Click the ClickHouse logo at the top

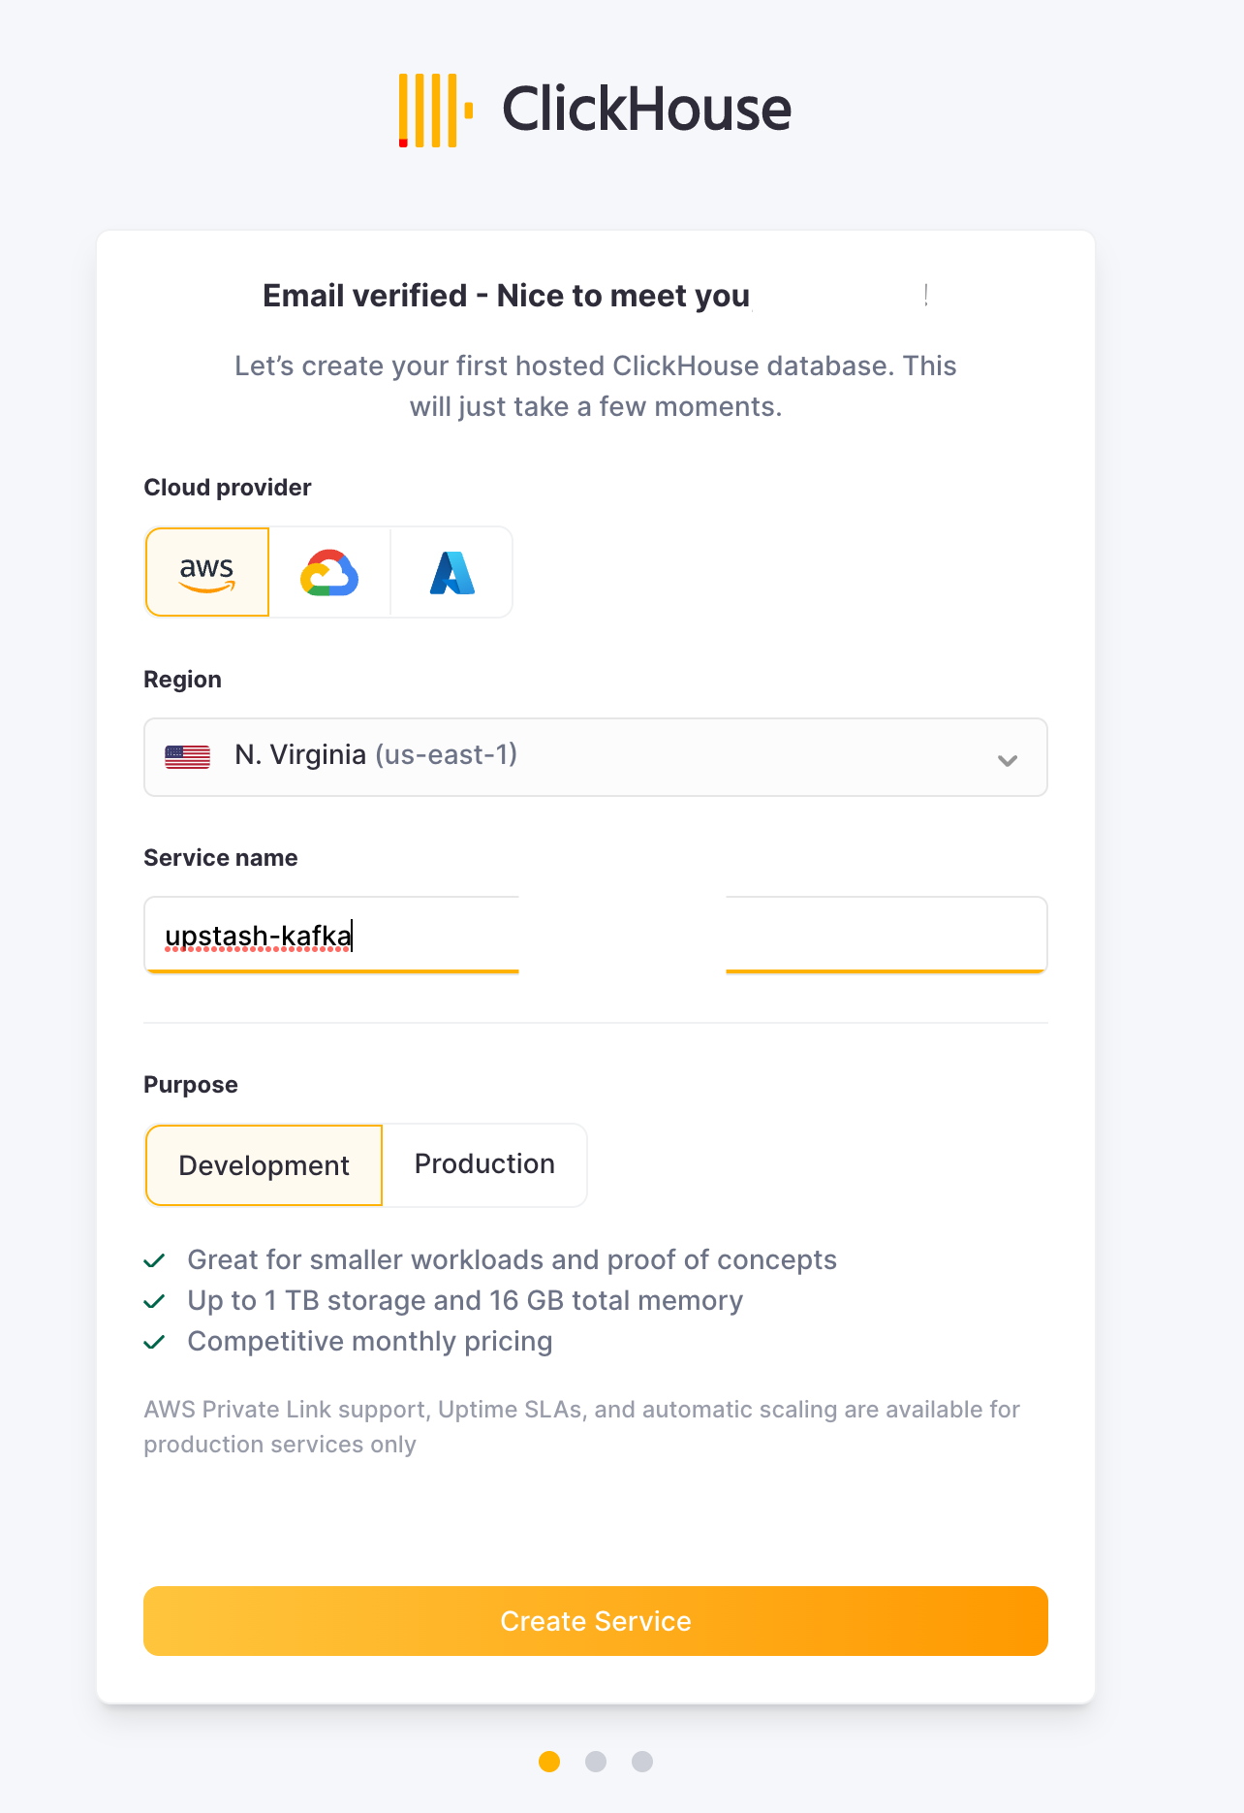(x=594, y=109)
